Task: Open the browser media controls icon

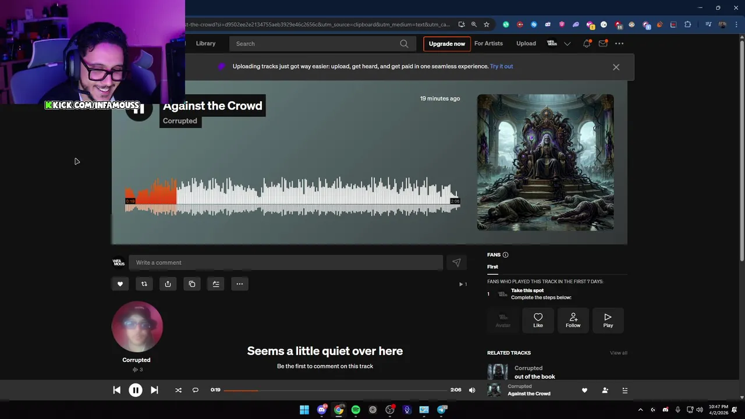Action: coord(708,24)
